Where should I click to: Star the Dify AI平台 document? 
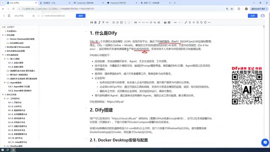click(33, 16)
